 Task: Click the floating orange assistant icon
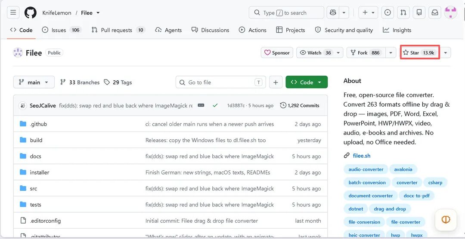pos(446,220)
